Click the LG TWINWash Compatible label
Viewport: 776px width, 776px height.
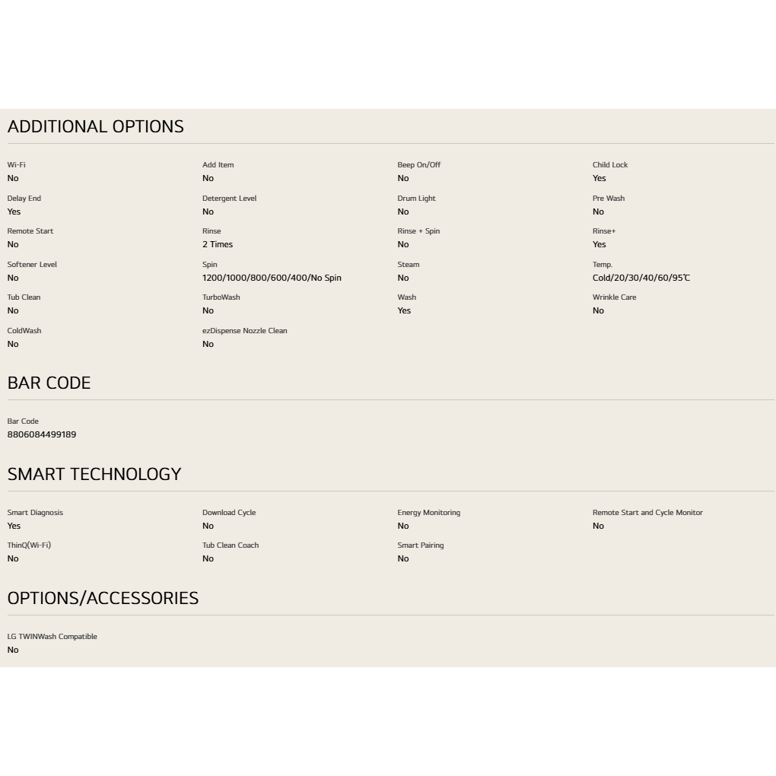(x=52, y=637)
